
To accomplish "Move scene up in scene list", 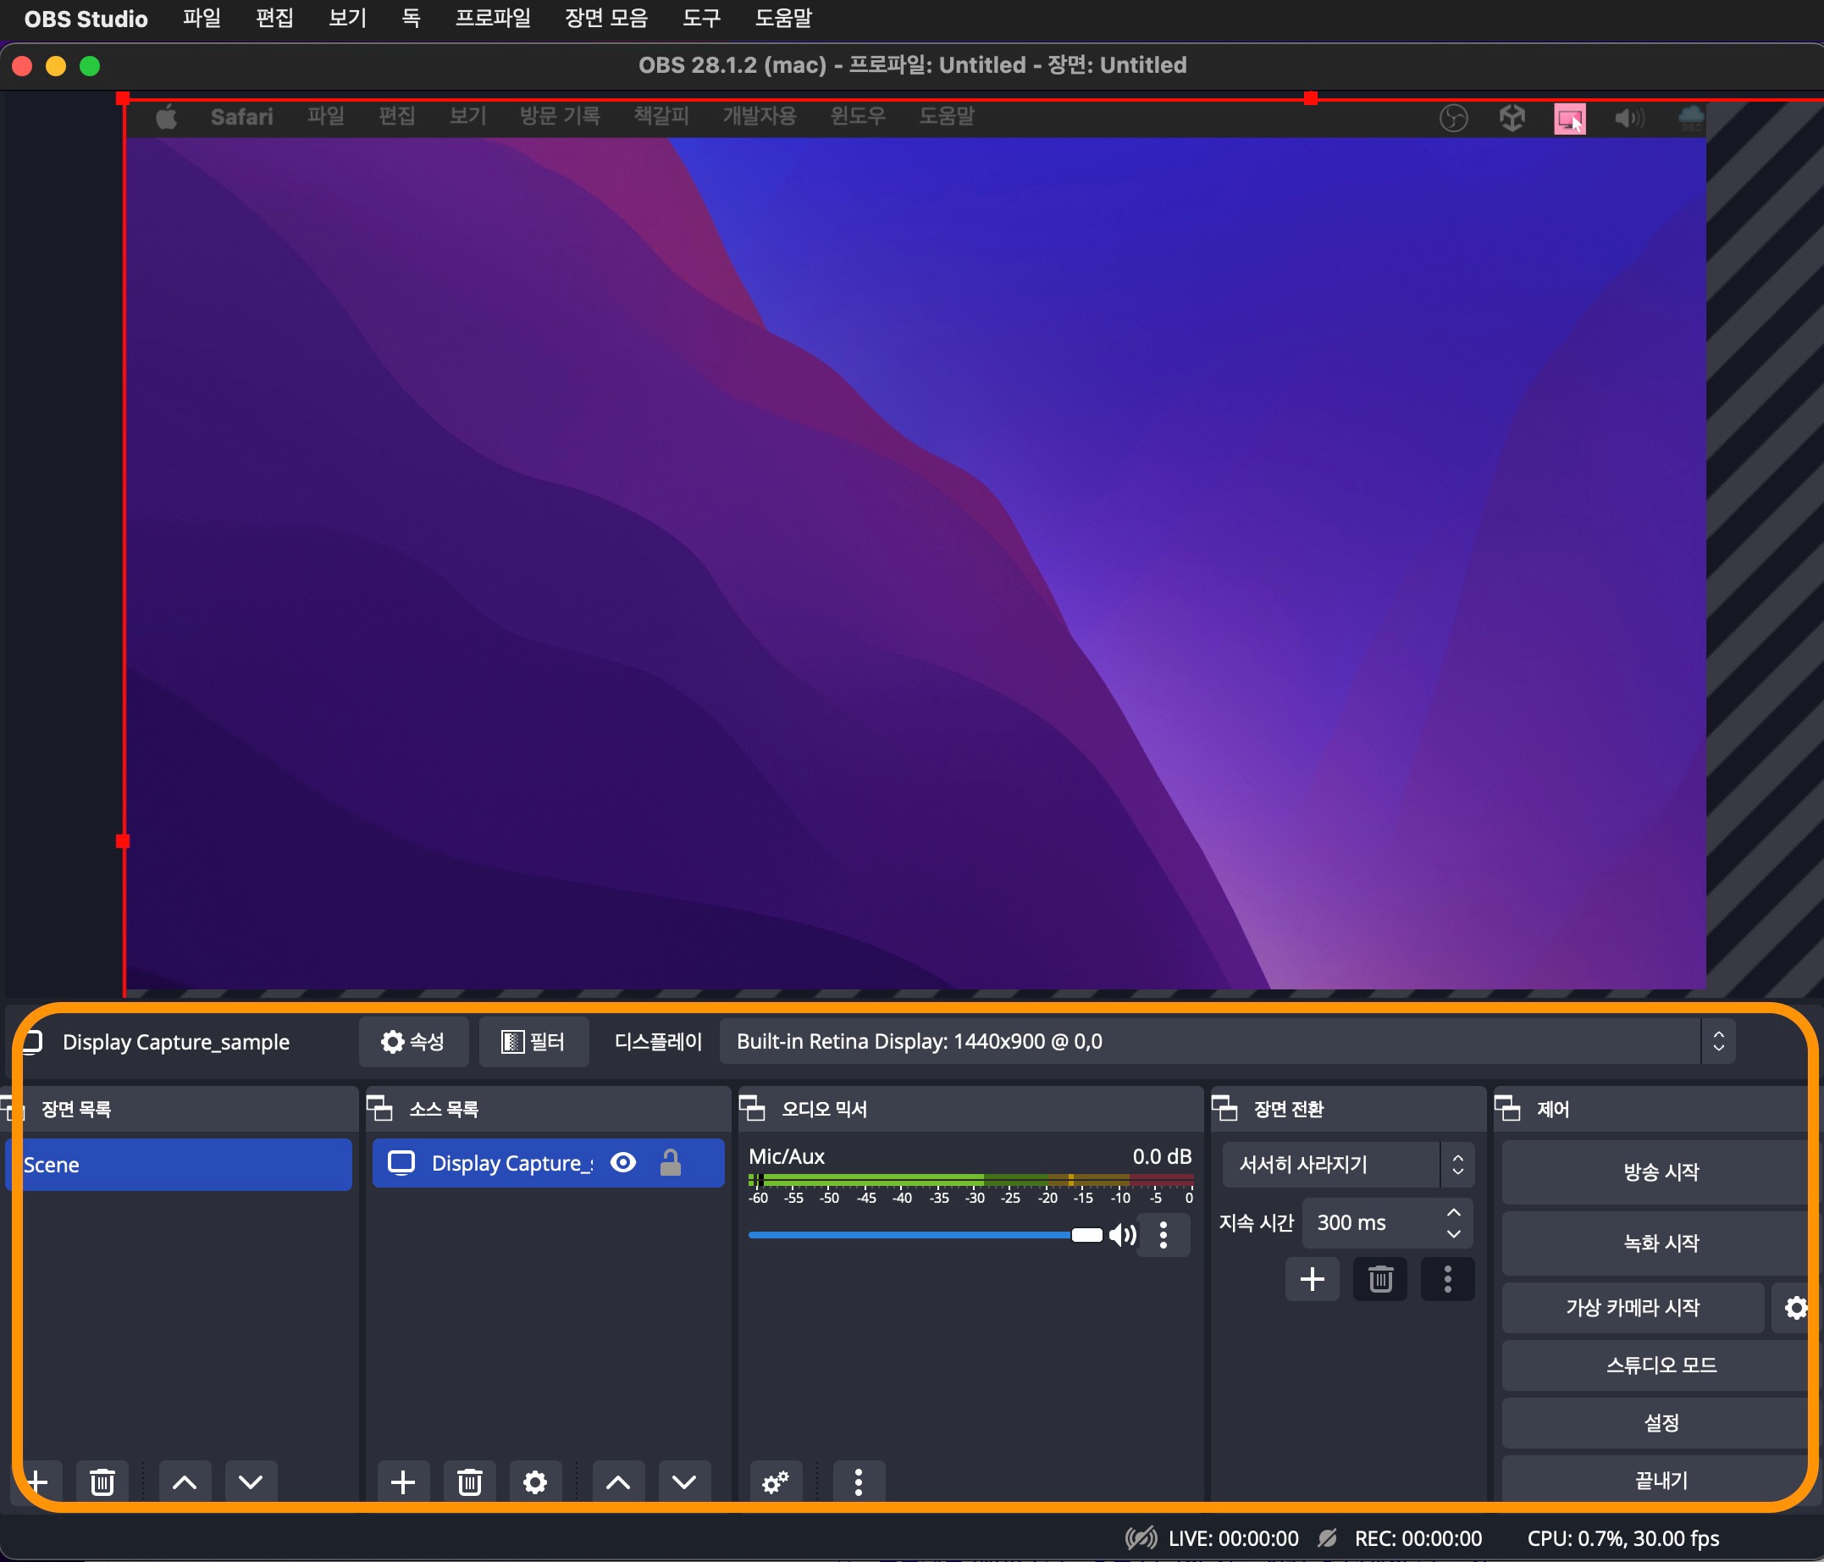I will click(x=184, y=1482).
